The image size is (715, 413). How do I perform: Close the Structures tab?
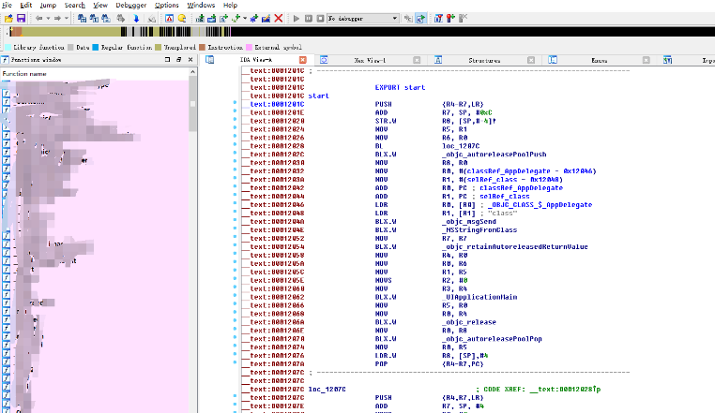pyautogui.click(x=531, y=60)
